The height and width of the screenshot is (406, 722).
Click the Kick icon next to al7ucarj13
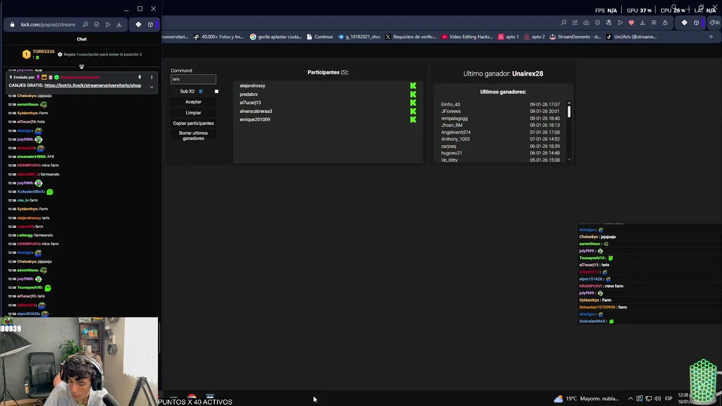click(x=413, y=103)
